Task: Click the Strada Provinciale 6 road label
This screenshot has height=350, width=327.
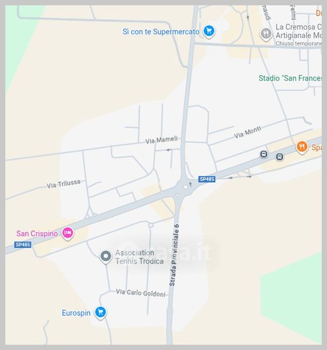Action: tap(175, 255)
